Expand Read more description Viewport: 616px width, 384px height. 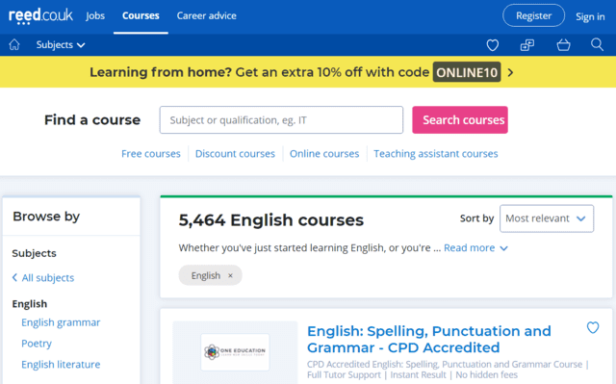(475, 247)
